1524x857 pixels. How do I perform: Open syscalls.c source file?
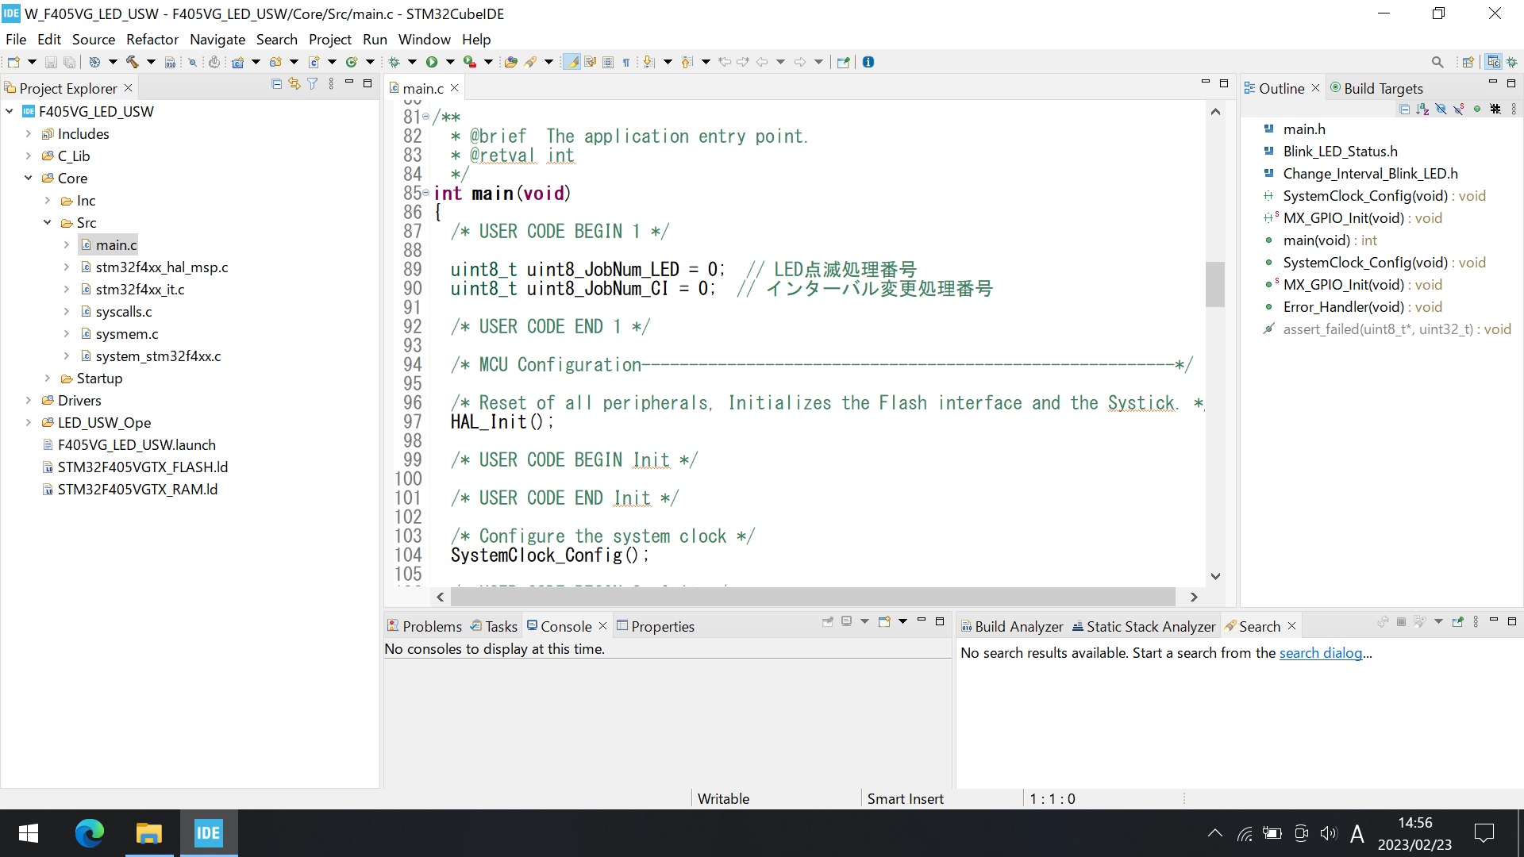click(x=124, y=309)
